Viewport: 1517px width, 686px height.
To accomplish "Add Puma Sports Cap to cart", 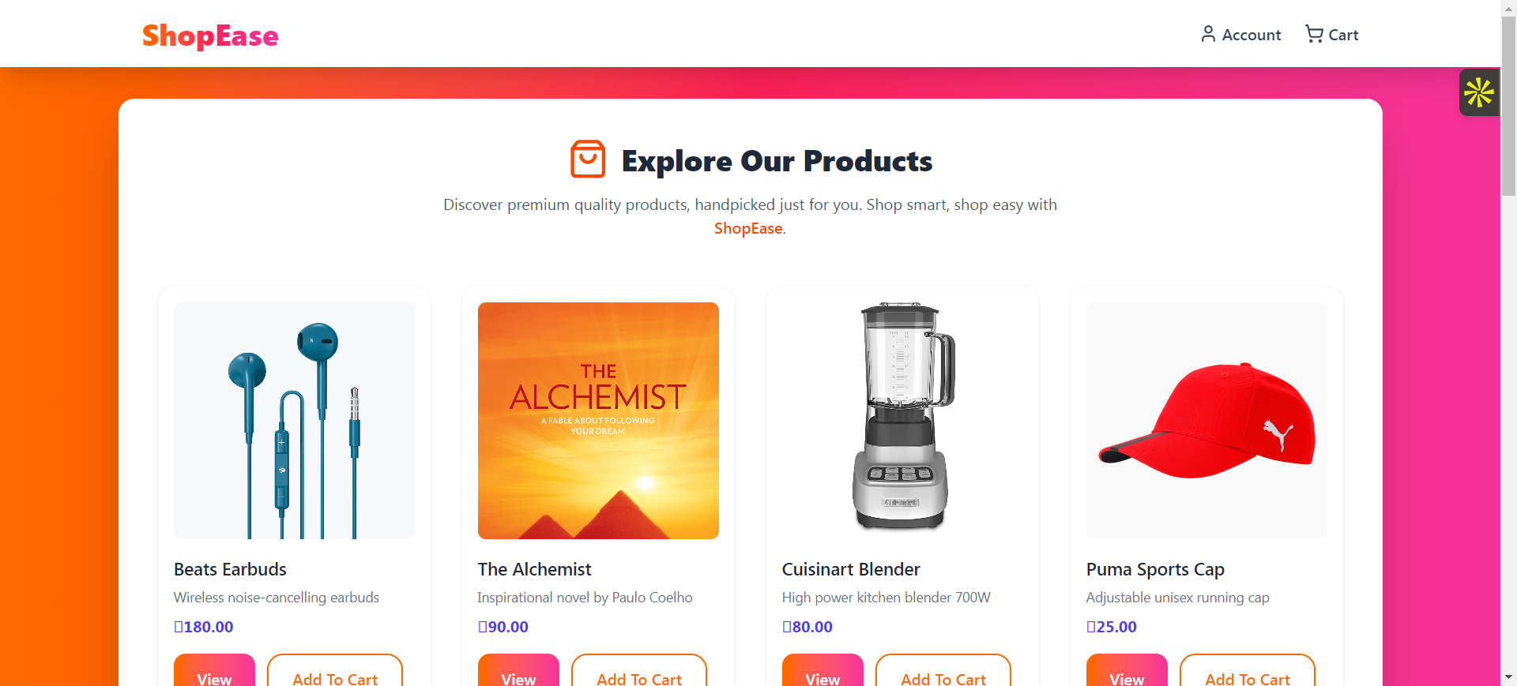I will 1247,679.
